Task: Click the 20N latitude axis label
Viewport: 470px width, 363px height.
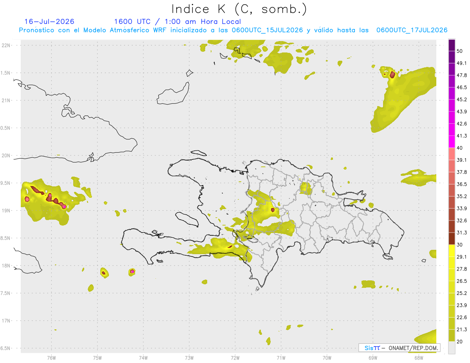Action: coord(6,155)
